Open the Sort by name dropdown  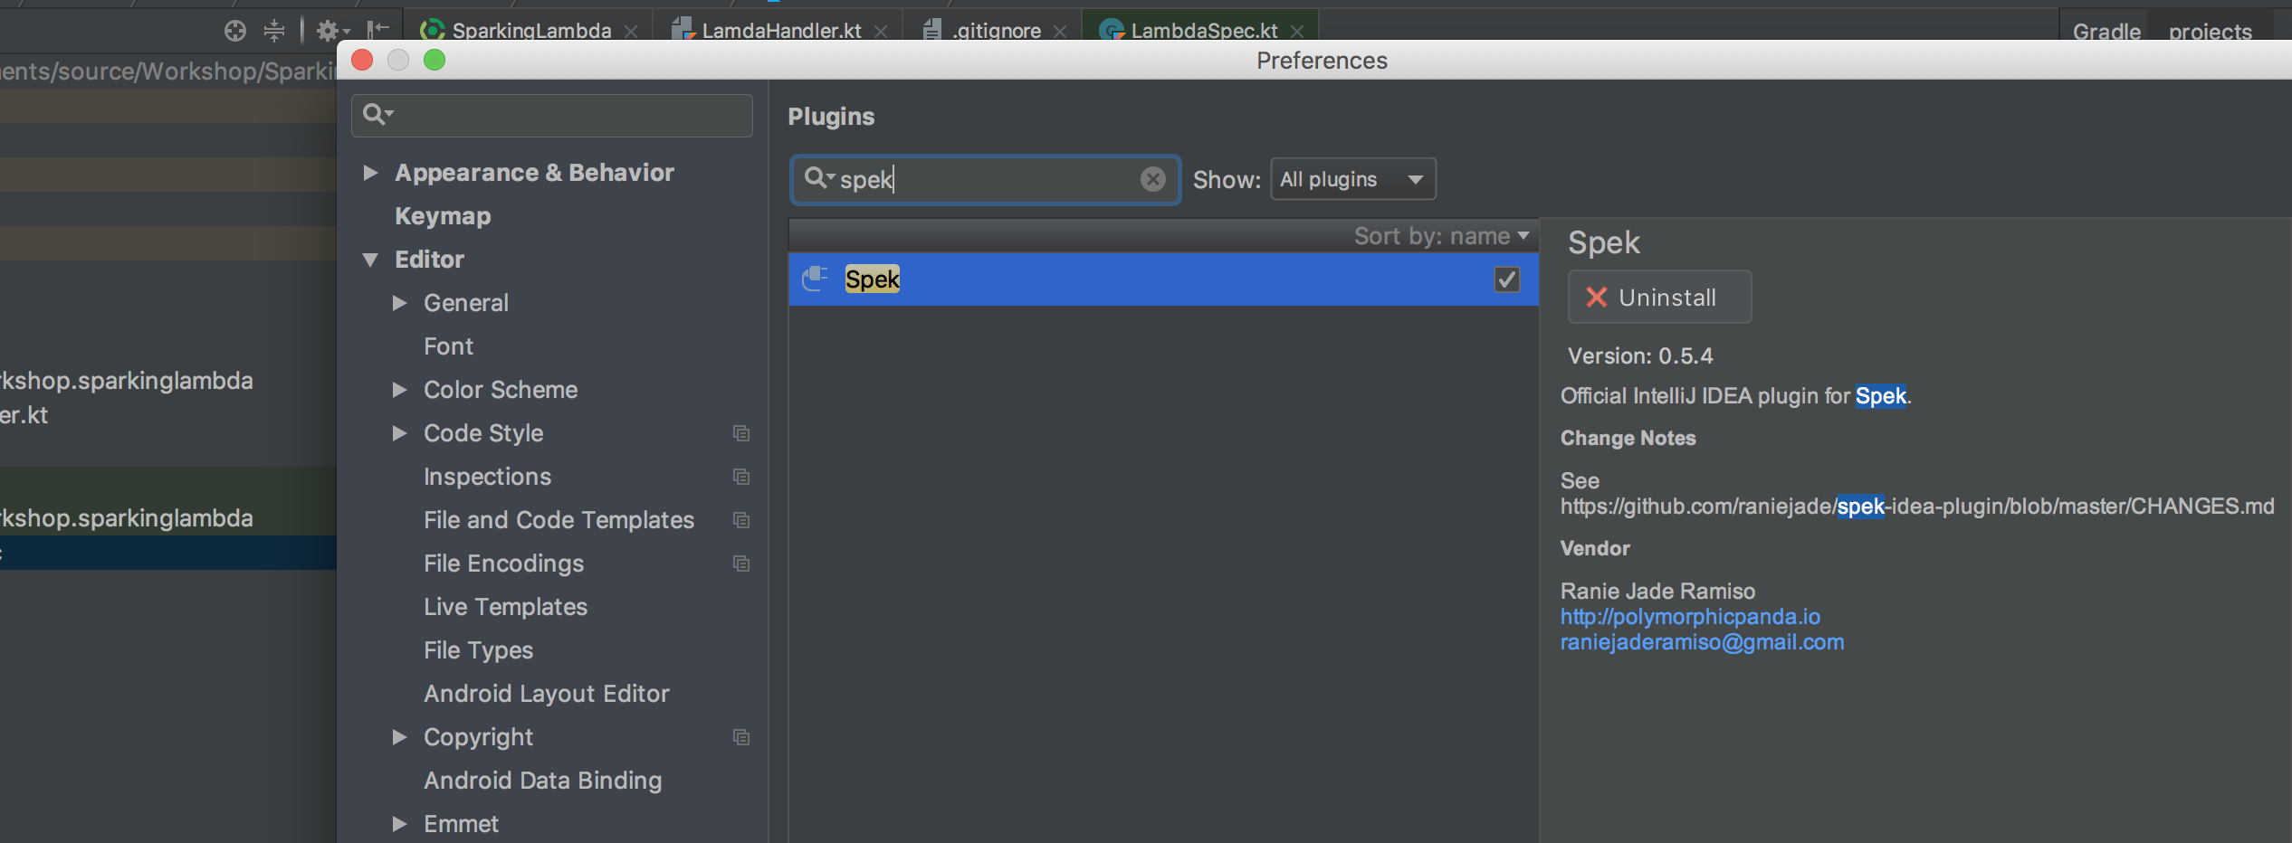(x=1441, y=236)
